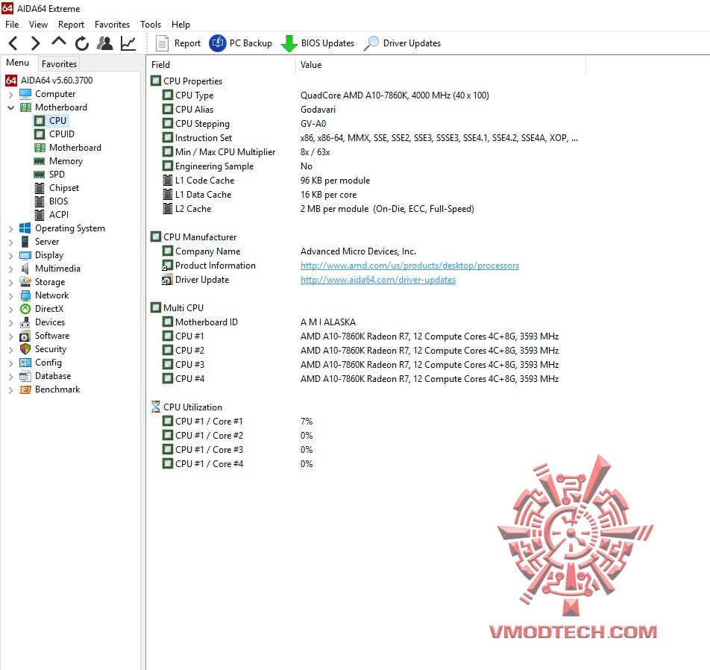Viewport: 710px width, 670px height.
Task: Click the Network icon in the tree
Action: tap(25, 295)
